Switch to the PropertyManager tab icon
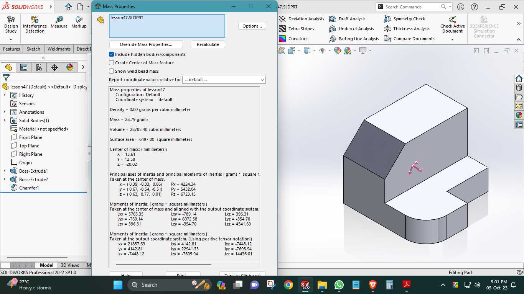 click(24, 67)
